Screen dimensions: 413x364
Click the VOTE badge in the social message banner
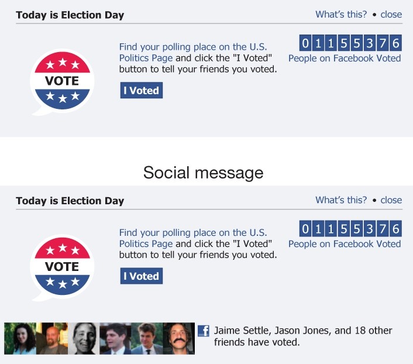pos(62,266)
